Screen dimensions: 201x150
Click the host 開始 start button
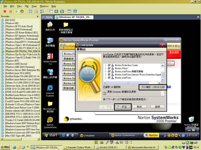coord(5,147)
